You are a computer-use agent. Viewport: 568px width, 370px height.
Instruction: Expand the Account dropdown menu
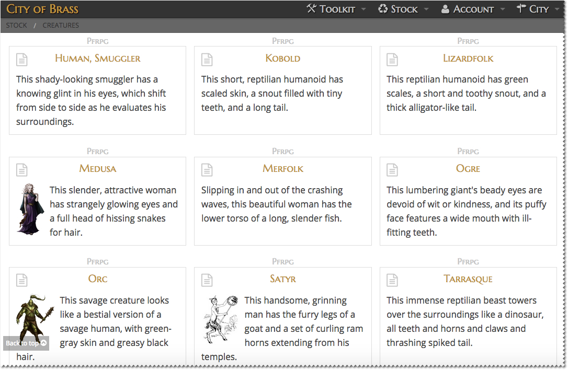click(473, 9)
